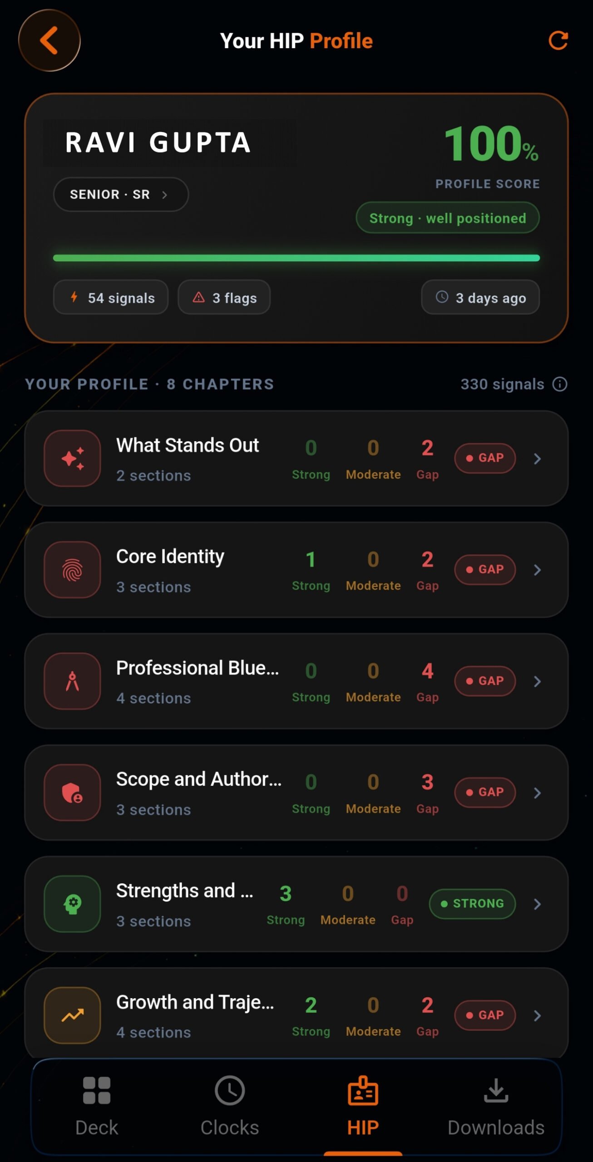The height and width of the screenshot is (1162, 593).
Task: Tap the Core Identity fingerprint icon
Action: (x=72, y=570)
